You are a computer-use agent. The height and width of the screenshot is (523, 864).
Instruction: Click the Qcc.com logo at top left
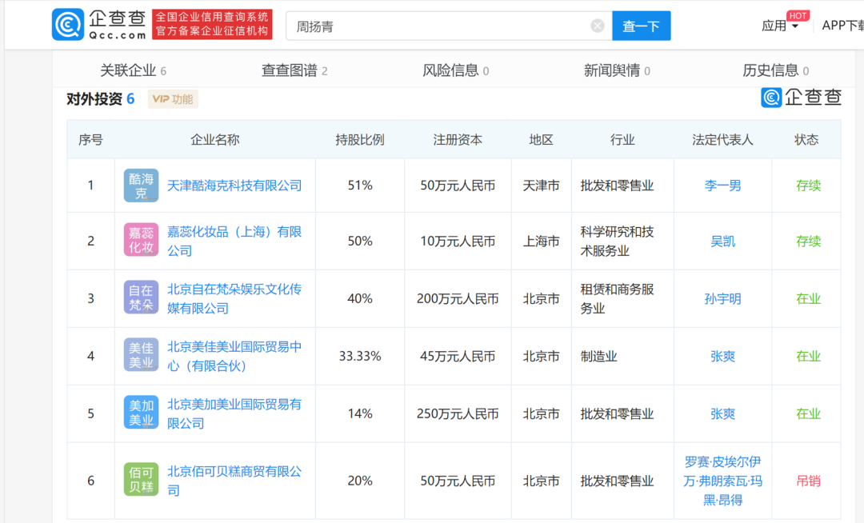(x=99, y=25)
